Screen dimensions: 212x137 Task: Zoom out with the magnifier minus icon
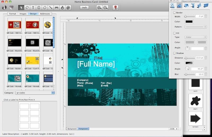(x=105, y=8)
